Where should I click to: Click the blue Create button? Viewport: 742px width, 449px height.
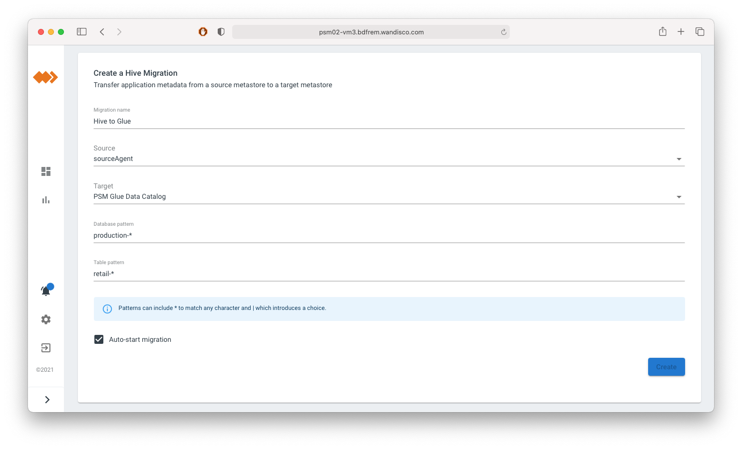click(666, 367)
